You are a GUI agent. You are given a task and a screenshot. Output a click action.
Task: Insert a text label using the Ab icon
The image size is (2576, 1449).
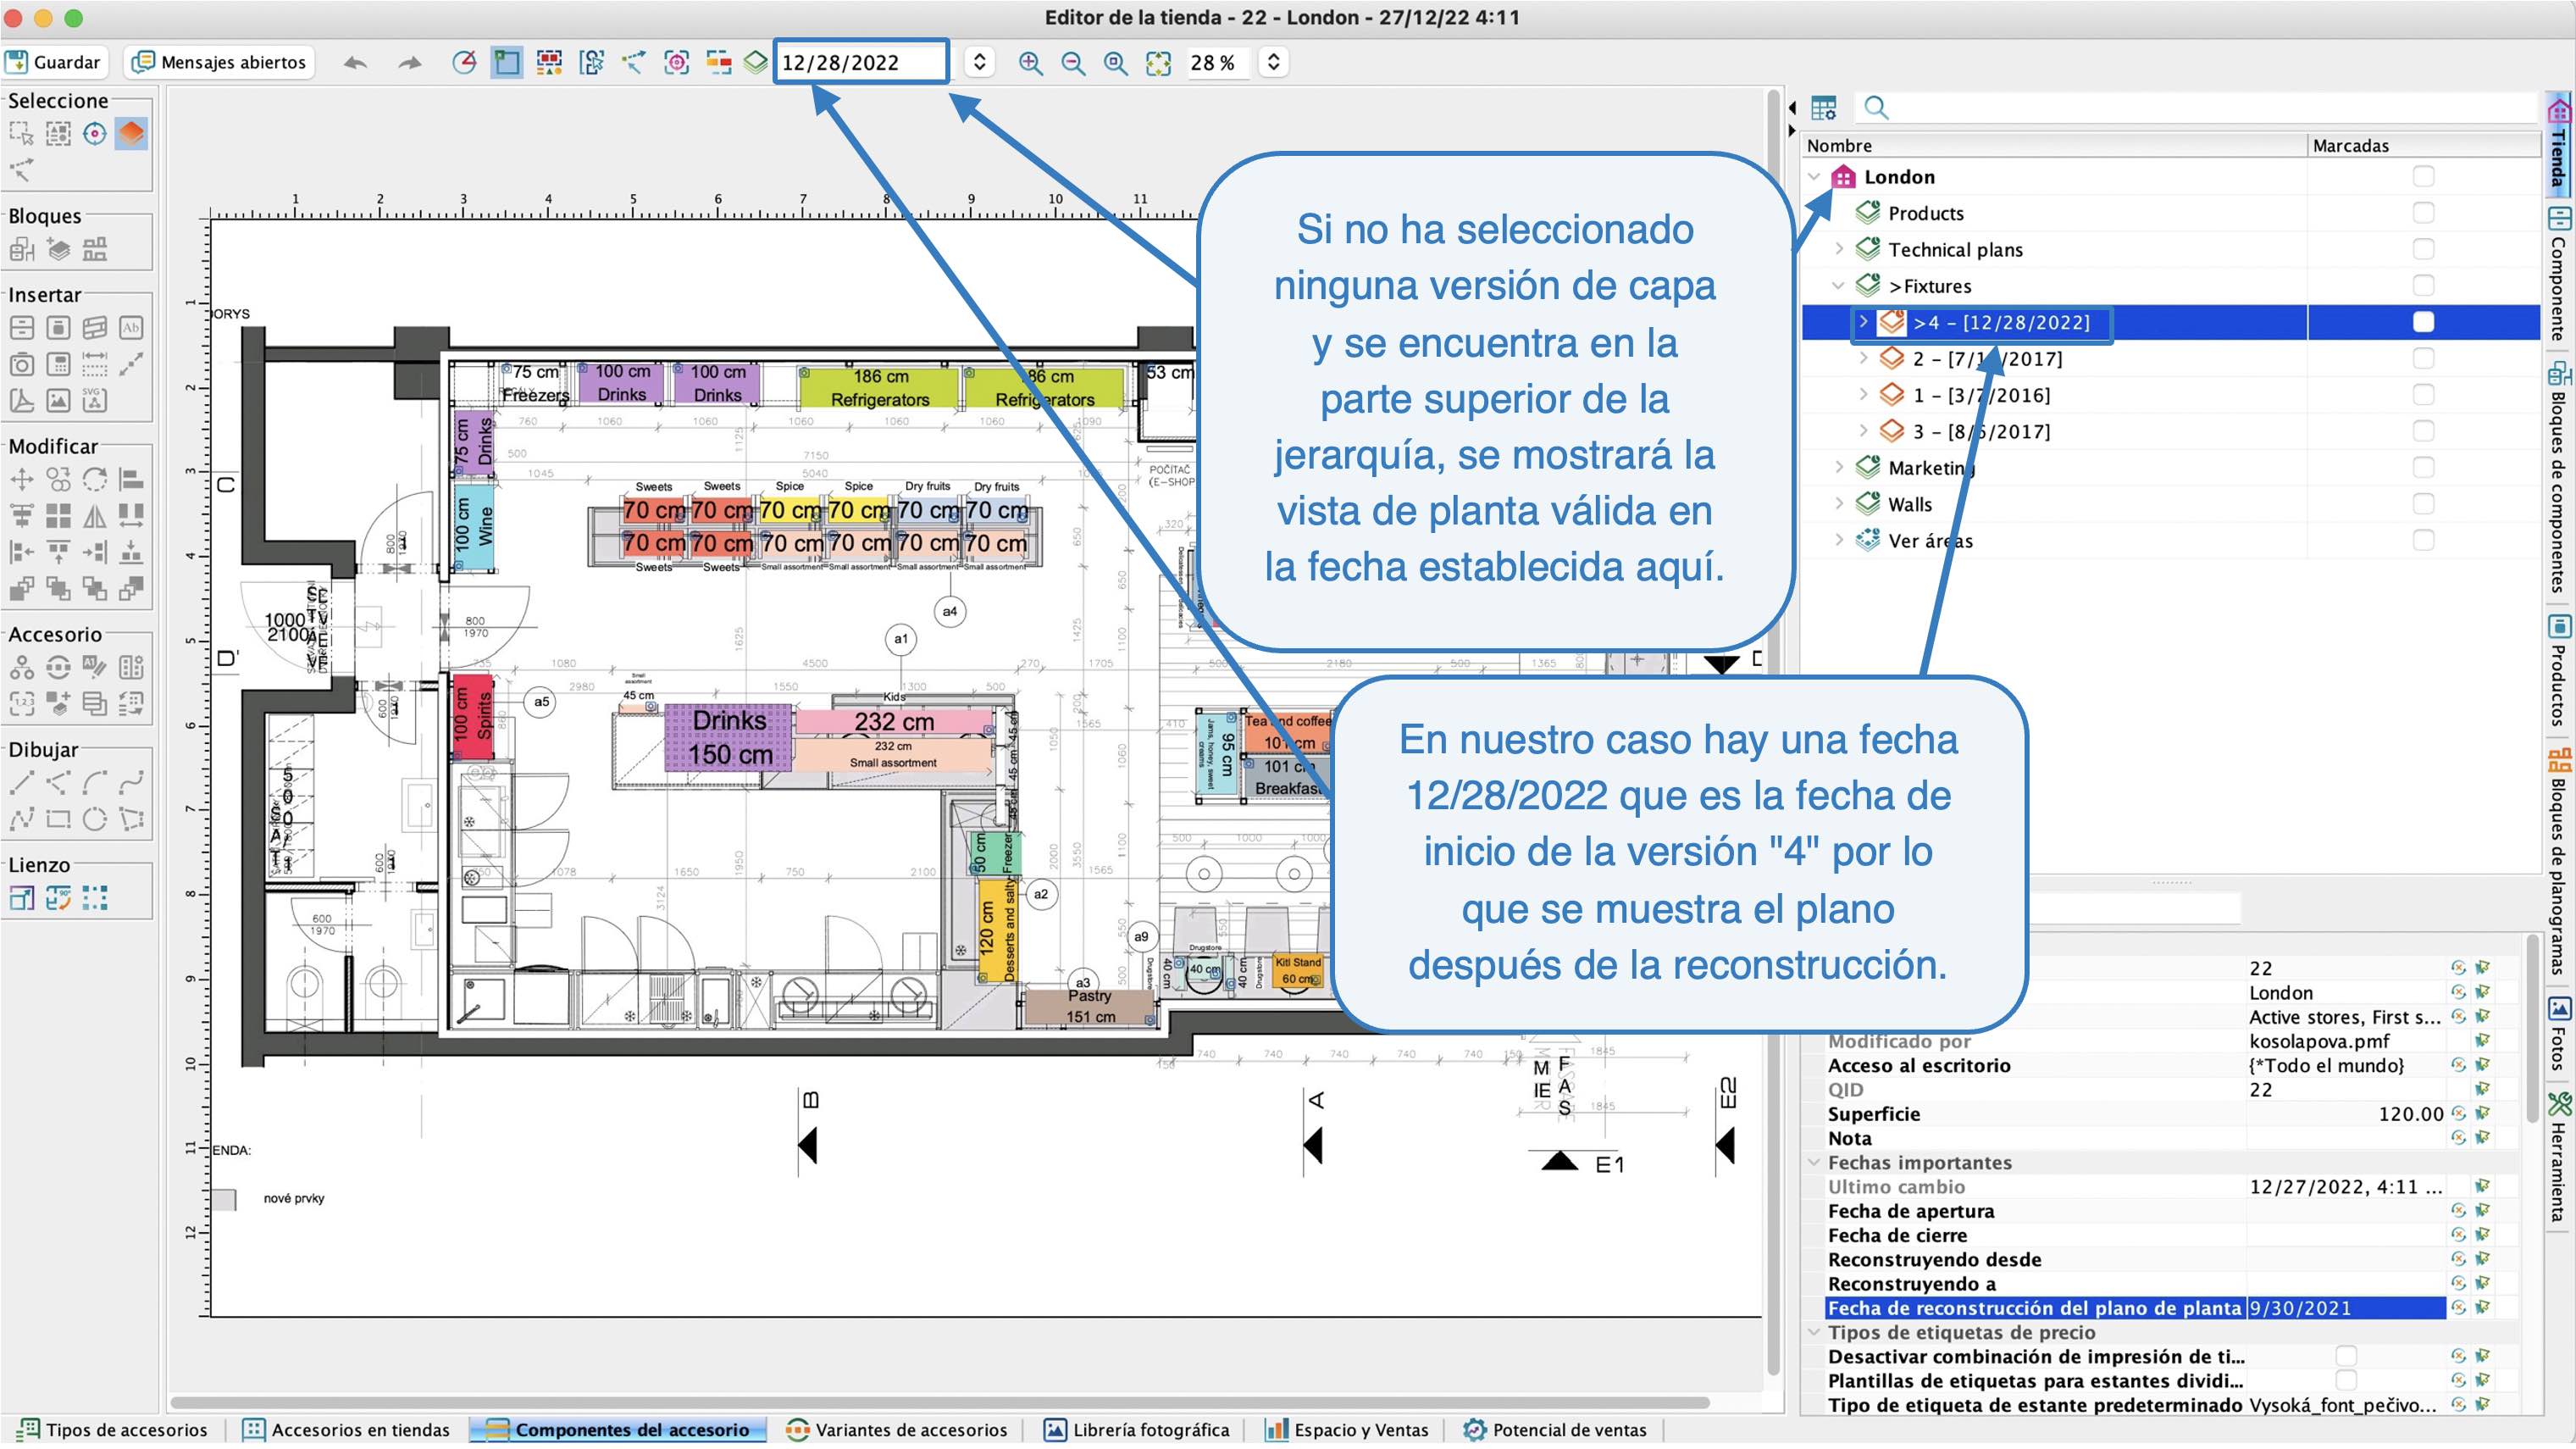(131, 328)
